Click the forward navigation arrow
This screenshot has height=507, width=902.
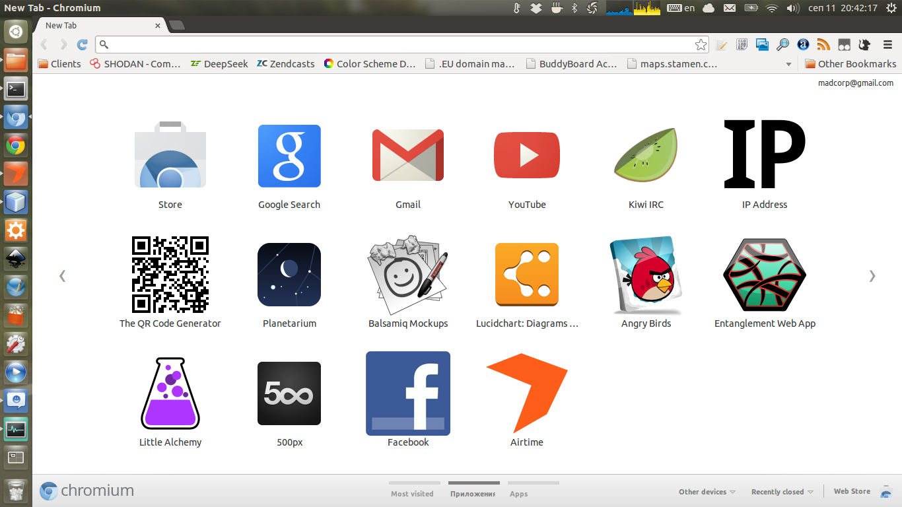63,45
